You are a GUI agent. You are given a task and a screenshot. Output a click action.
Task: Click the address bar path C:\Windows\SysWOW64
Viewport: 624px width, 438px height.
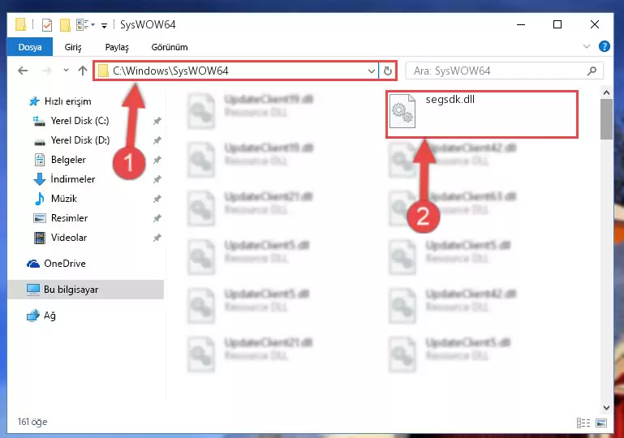click(x=170, y=71)
